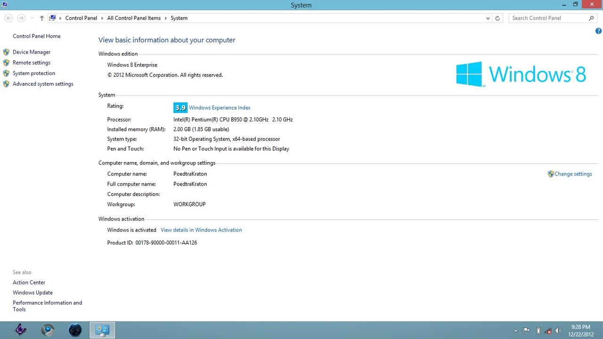Open the help question mark icon
The height and width of the screenshot is (339, 603).
[x=598, y=31]
